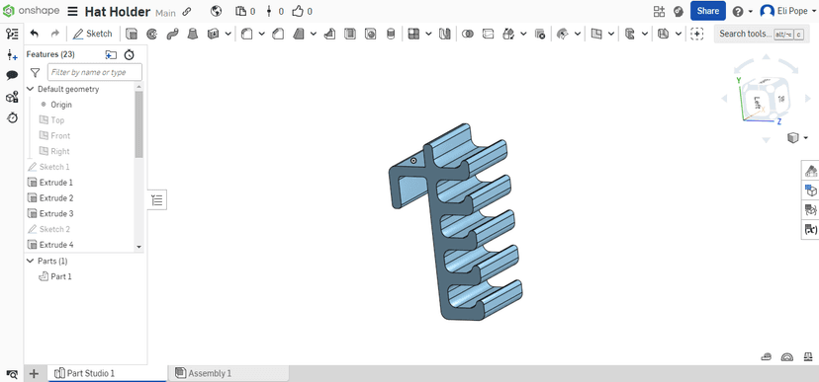The width and height of the screenshot is (819, 382).
Task: Toggle the feature list panel handle
Action: click(157, 199)
